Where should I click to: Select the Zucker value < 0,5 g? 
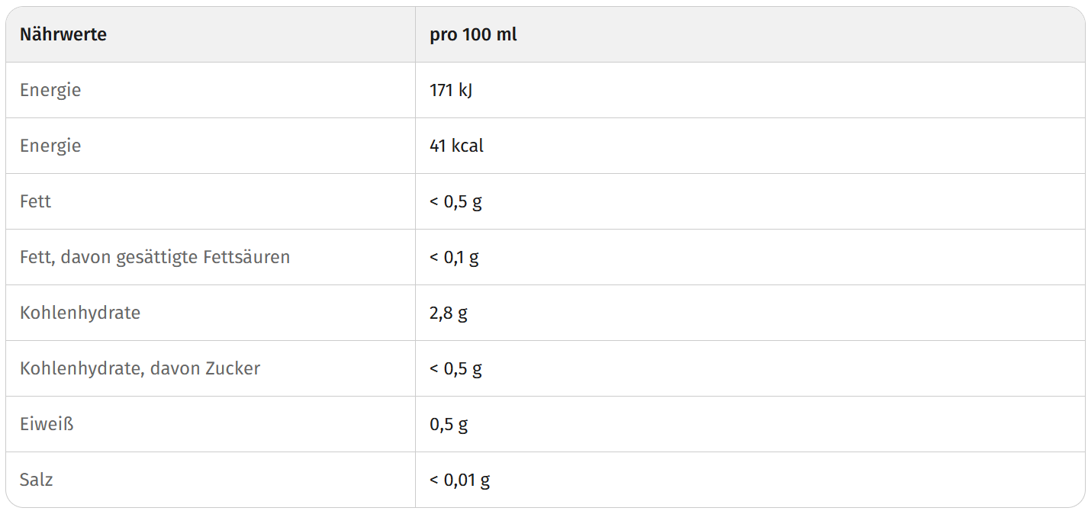tap(455, 369)
